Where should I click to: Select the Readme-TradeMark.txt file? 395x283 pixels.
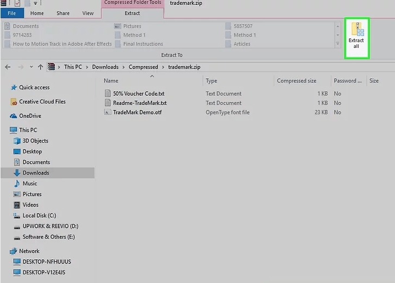tap(139, 103)
